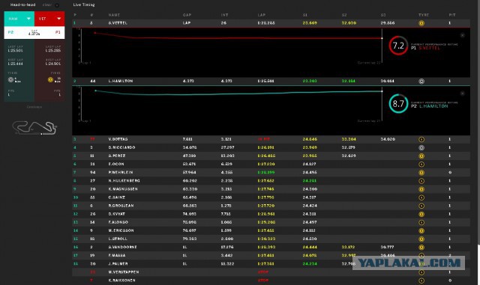Click Vettel's yellow tyre icon in Head-to-head panel

coord(50,80)
